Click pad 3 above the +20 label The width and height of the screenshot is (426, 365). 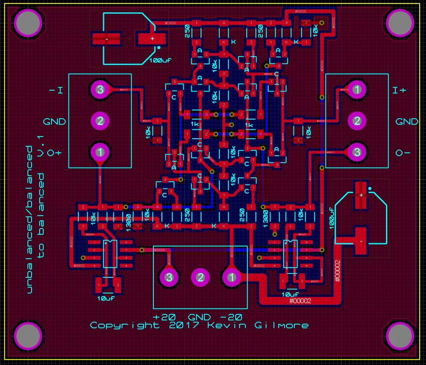pyautogui.click(x=169, y=277)
